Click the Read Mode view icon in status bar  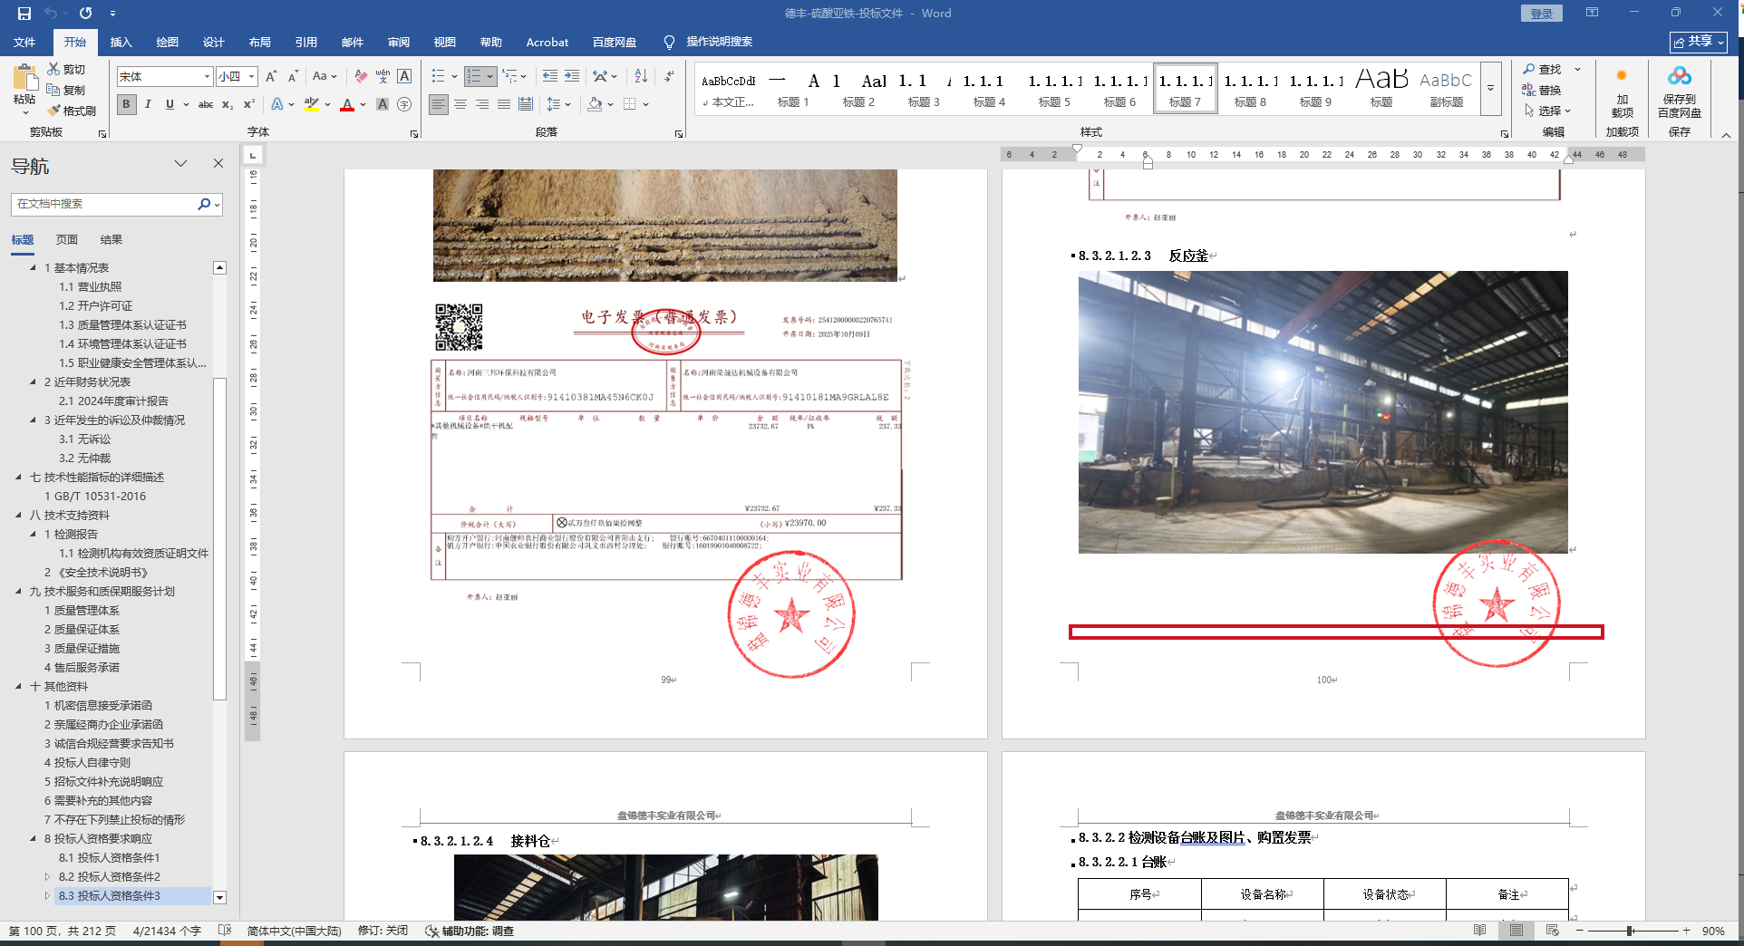point(1480,931)
